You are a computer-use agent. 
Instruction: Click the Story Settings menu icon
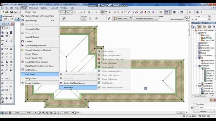tap(23, 20)
